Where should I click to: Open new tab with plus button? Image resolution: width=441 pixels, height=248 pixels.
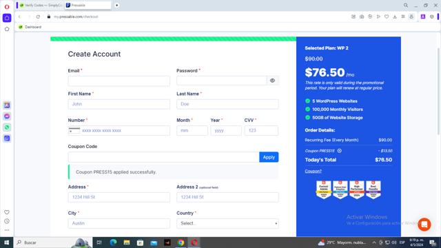[x=116, y=6]
